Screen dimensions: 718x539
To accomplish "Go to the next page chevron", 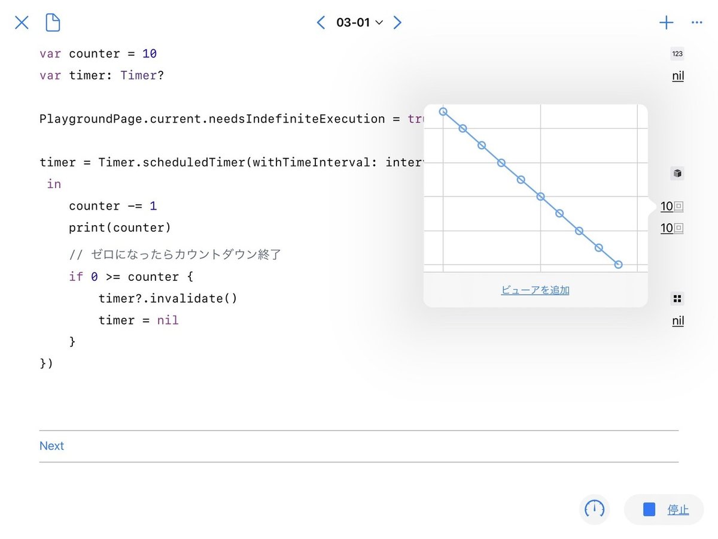I will (x=397, y=23).
